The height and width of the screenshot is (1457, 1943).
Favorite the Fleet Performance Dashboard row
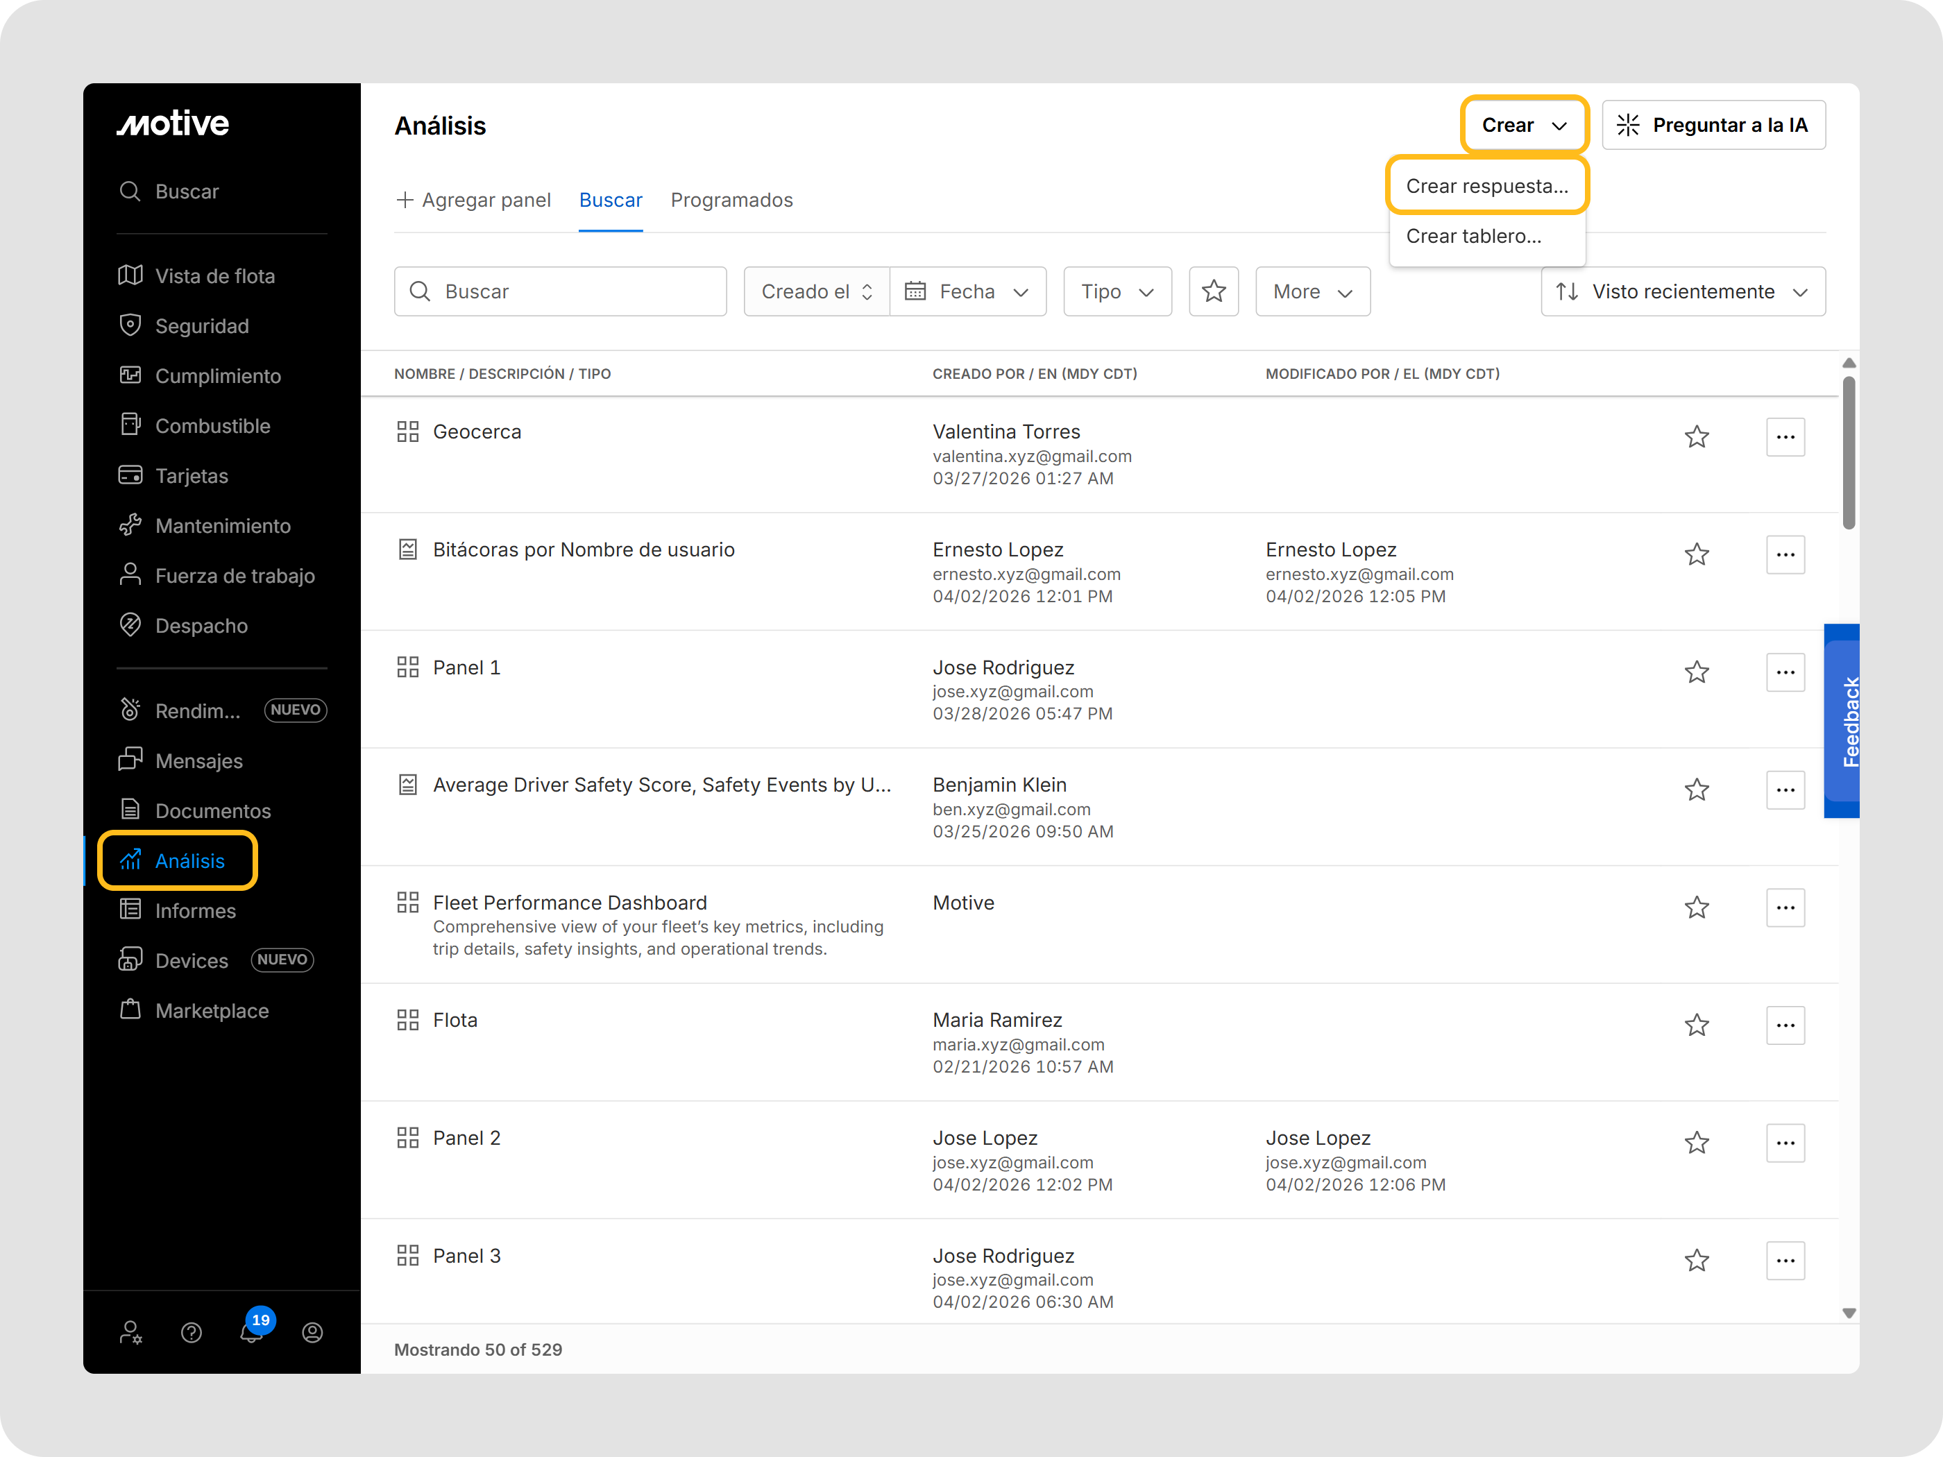pos(1696,908)
